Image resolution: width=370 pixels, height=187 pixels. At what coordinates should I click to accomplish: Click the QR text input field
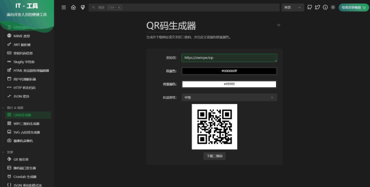click(x=229, y=58)
